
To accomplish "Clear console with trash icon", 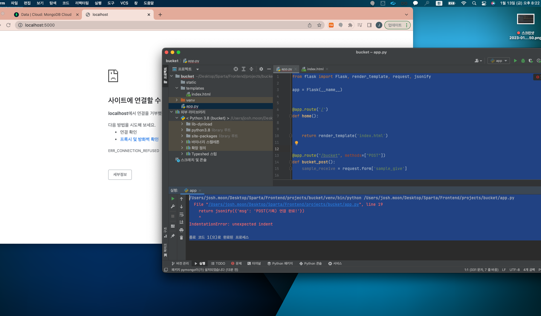I will (181, 237).
